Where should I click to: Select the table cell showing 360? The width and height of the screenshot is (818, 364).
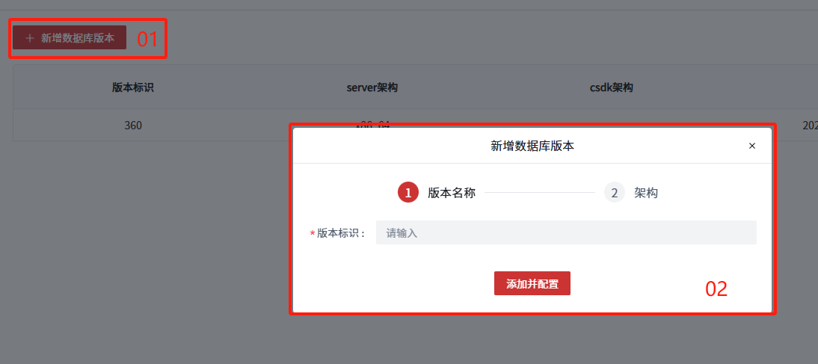click(x=133, y=126)
